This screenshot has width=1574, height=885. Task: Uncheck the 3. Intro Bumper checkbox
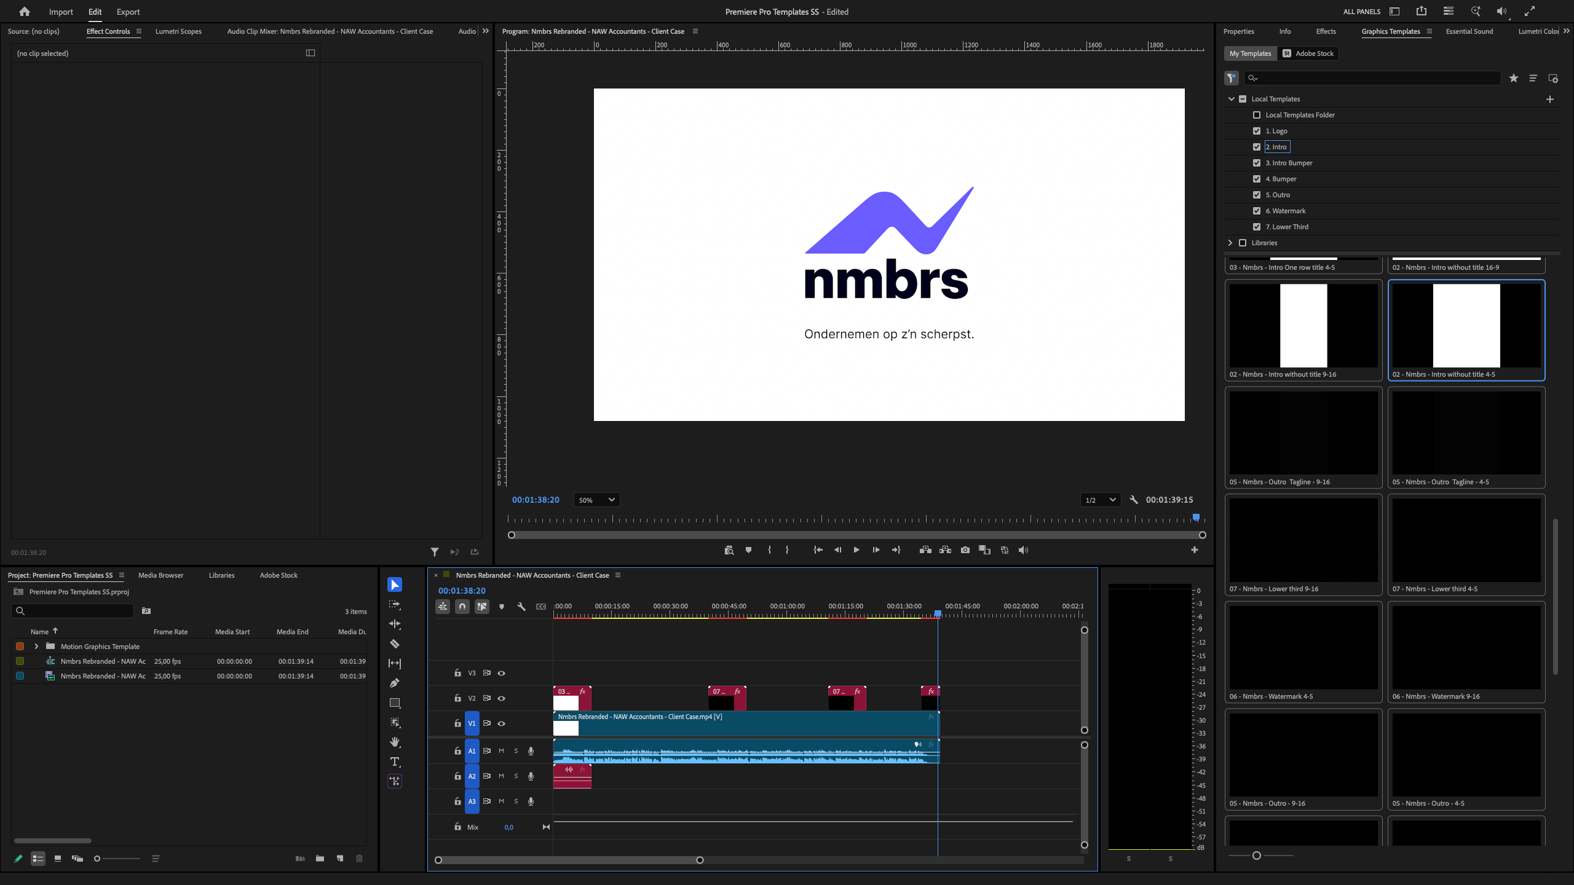[x=1257, y=163]
